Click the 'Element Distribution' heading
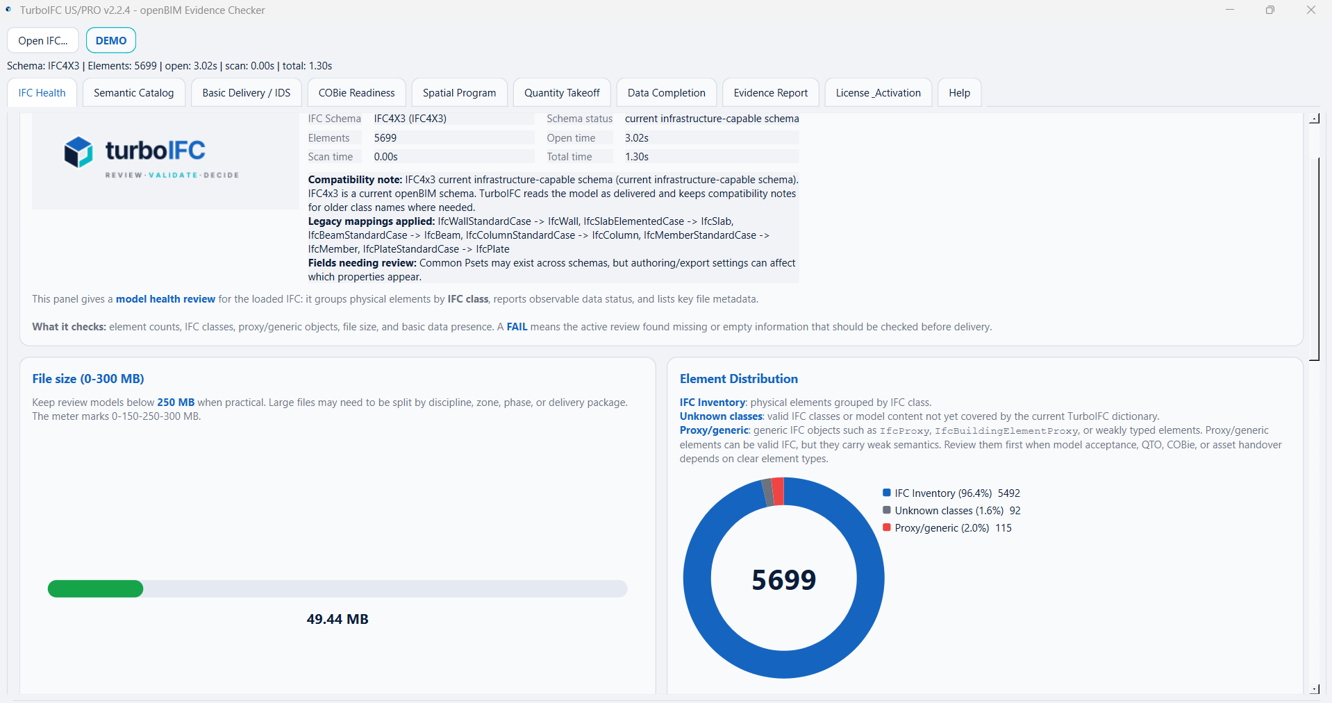 coord(739,379)
